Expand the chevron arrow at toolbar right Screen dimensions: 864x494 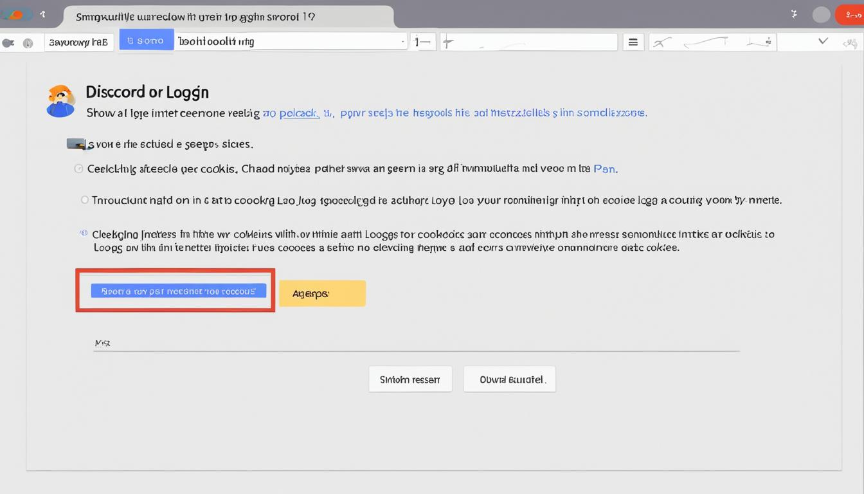pyautogui.click(x=823, y=41)
